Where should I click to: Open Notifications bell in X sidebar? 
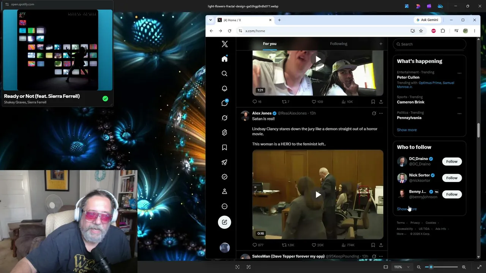coord(224,88)
